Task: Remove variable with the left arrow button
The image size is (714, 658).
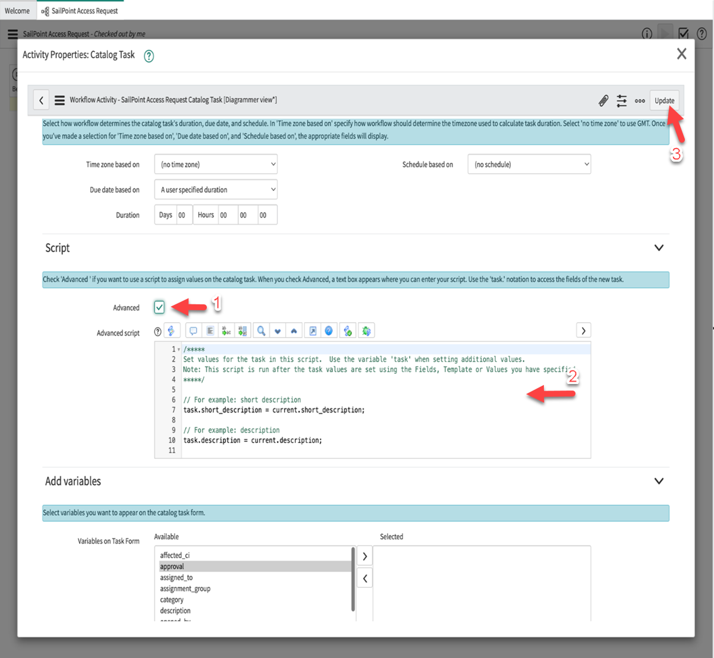Action: point(365,578)
